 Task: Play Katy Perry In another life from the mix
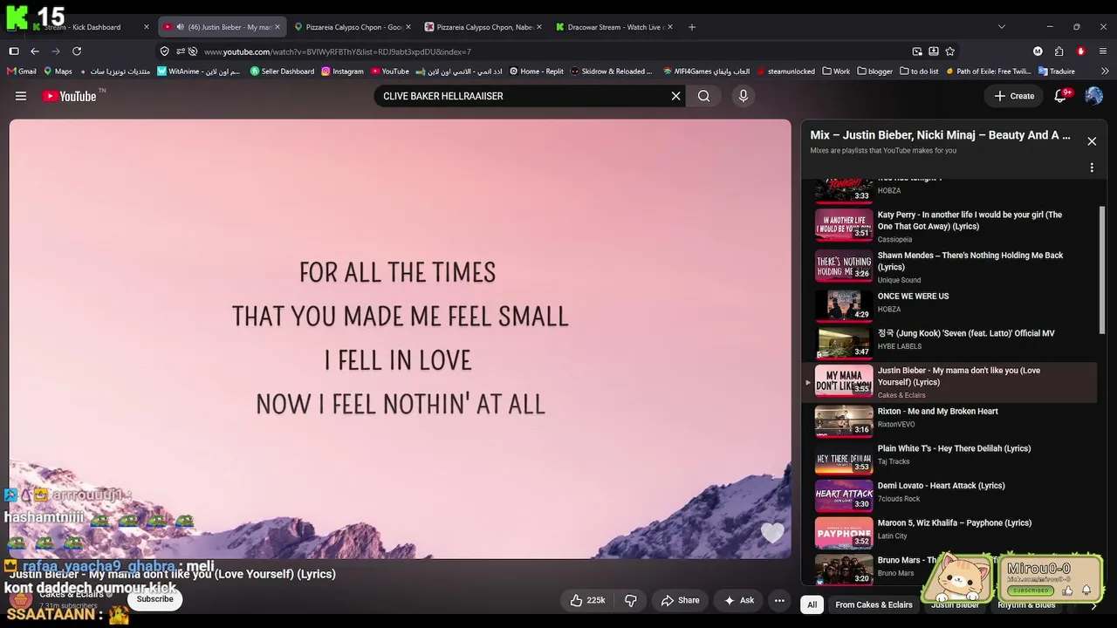coord(956,226)
